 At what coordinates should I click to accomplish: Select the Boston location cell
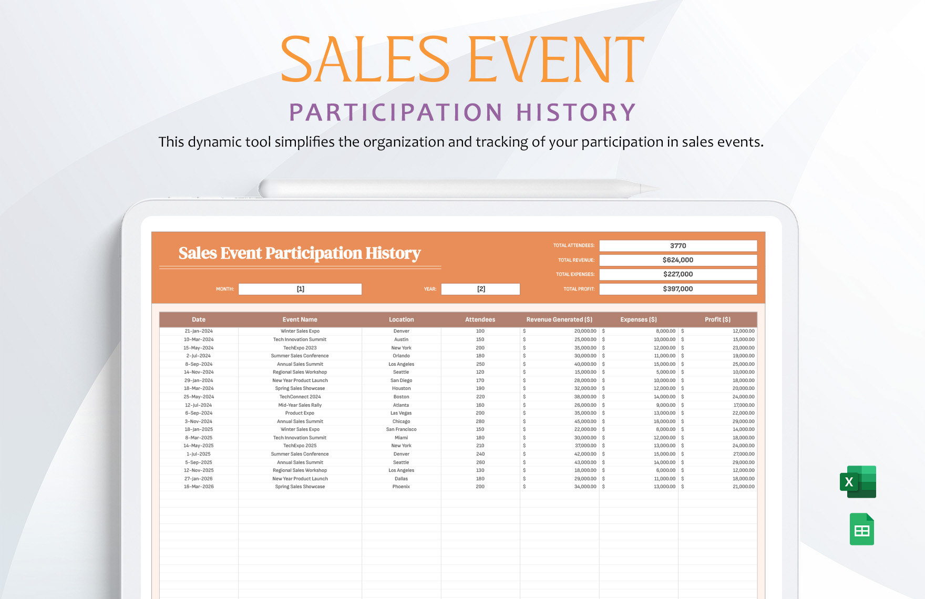402,397
